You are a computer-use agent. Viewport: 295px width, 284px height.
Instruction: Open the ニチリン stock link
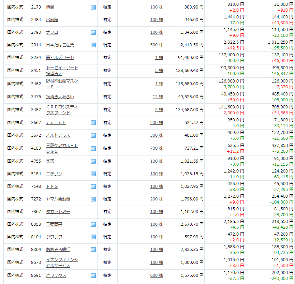click(54, 174)
